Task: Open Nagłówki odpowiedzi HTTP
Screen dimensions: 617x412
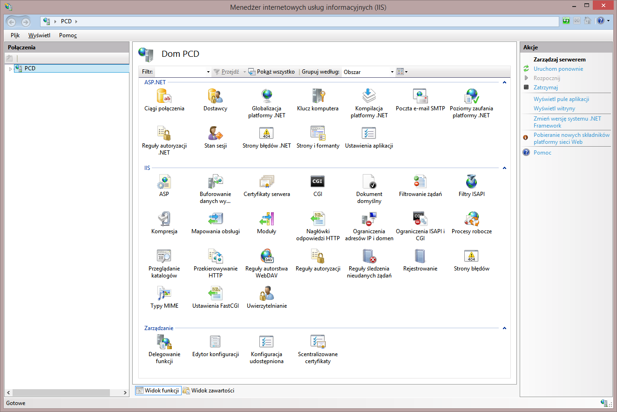Action: click(318, 226)
